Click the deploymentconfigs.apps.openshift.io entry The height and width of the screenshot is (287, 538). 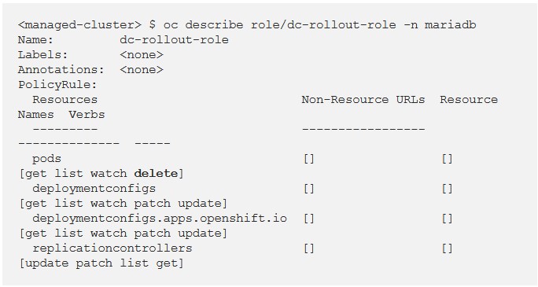[160, 219]
